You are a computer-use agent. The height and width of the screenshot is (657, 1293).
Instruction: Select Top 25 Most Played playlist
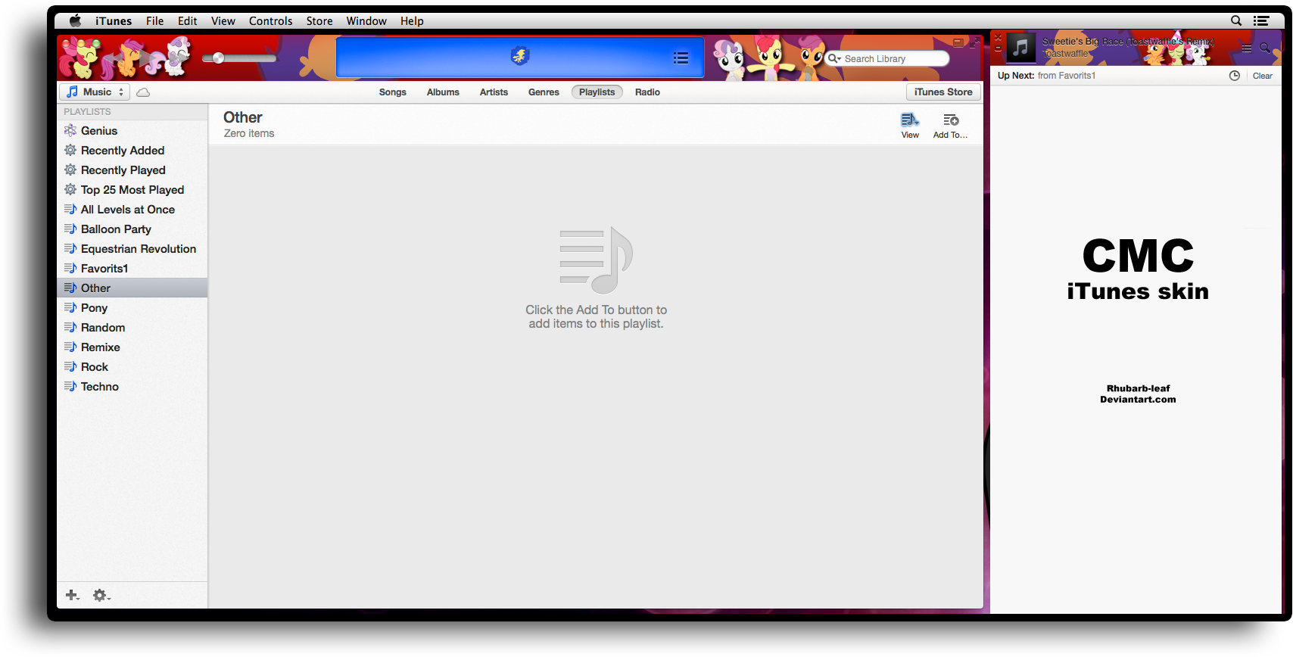click(132, 190)
